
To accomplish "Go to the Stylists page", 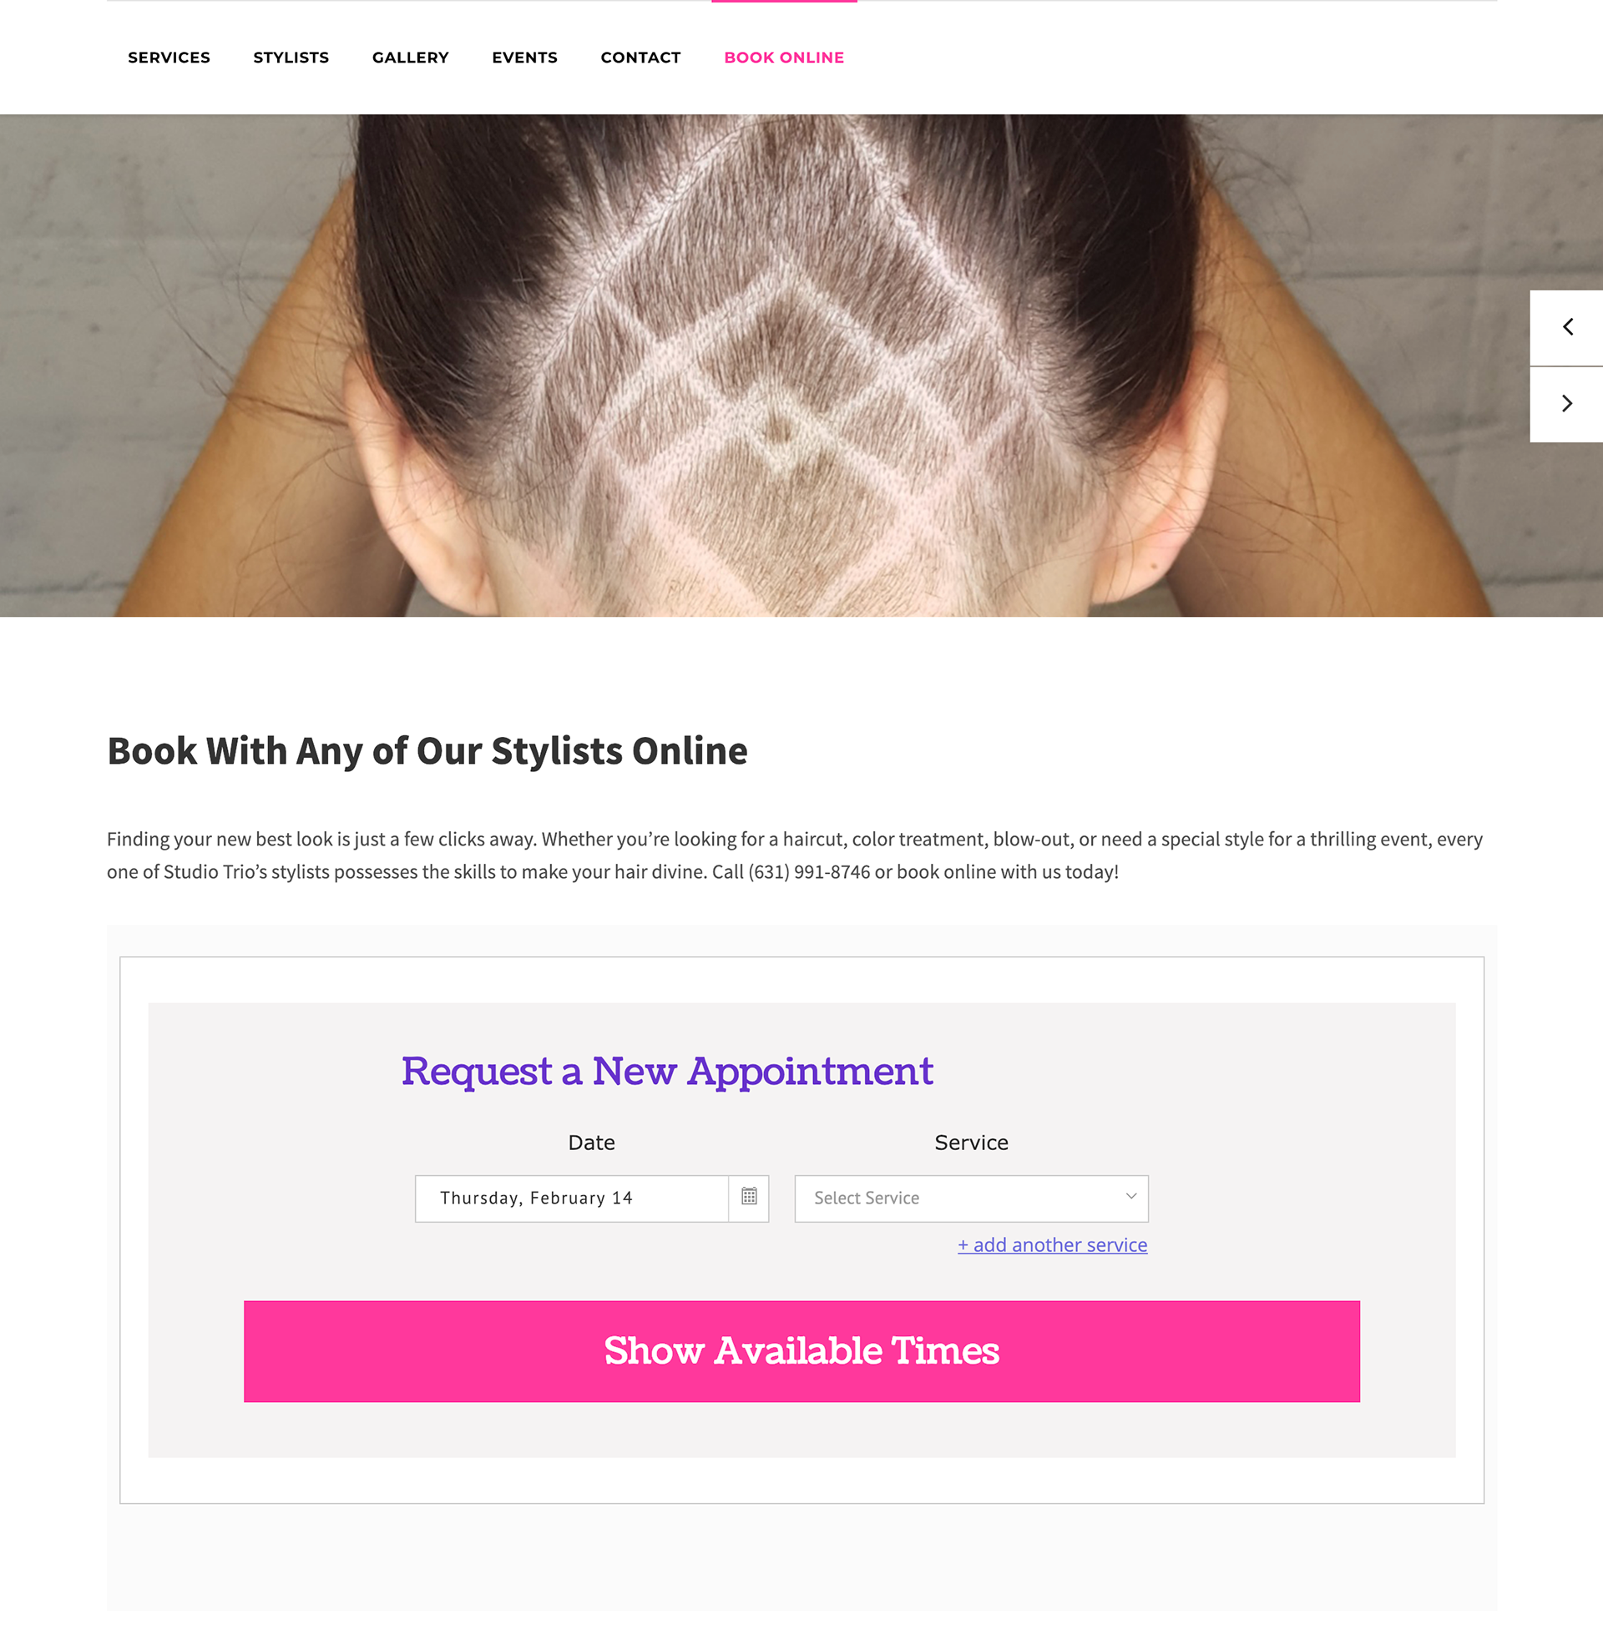I will 291,58.
